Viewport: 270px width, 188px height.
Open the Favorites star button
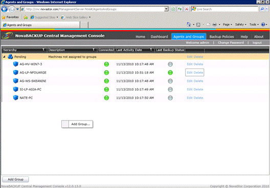pos(10,17)
